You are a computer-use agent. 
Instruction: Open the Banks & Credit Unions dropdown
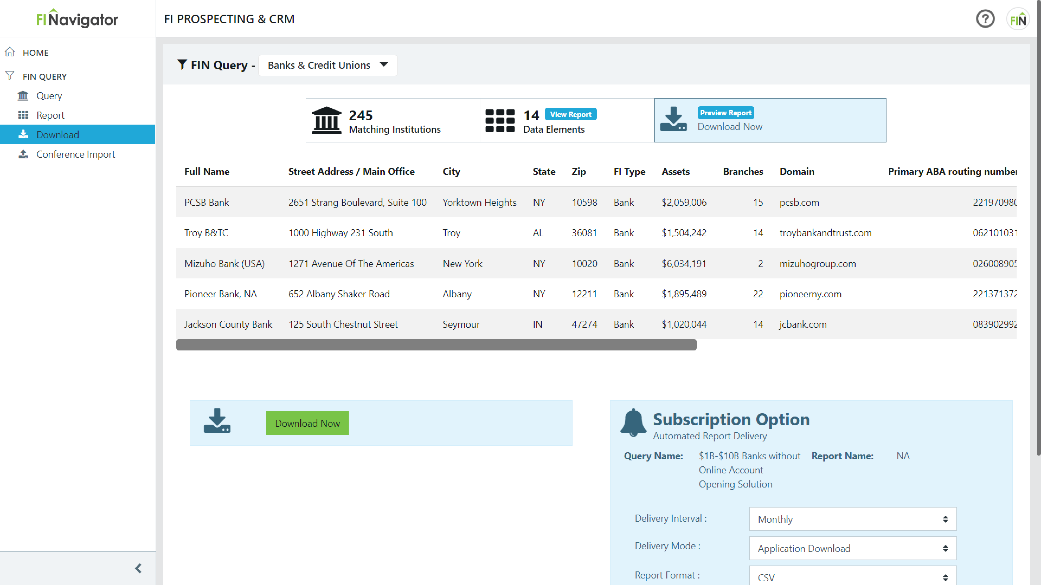click(x=328, y=65)
